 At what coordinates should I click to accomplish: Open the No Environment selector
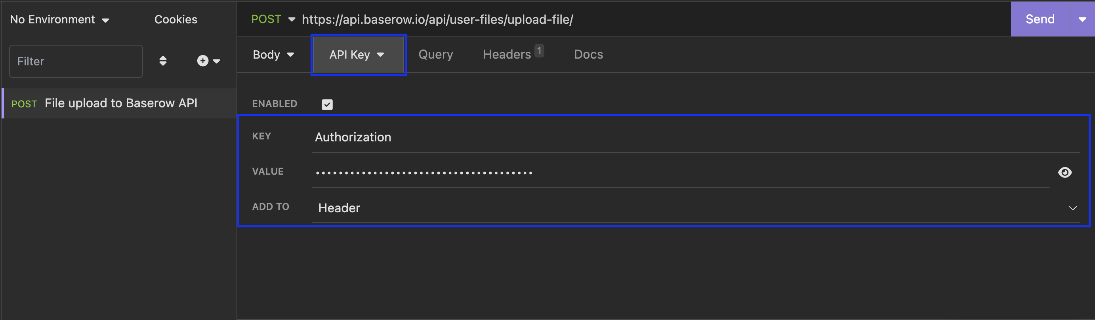point(59,19)
